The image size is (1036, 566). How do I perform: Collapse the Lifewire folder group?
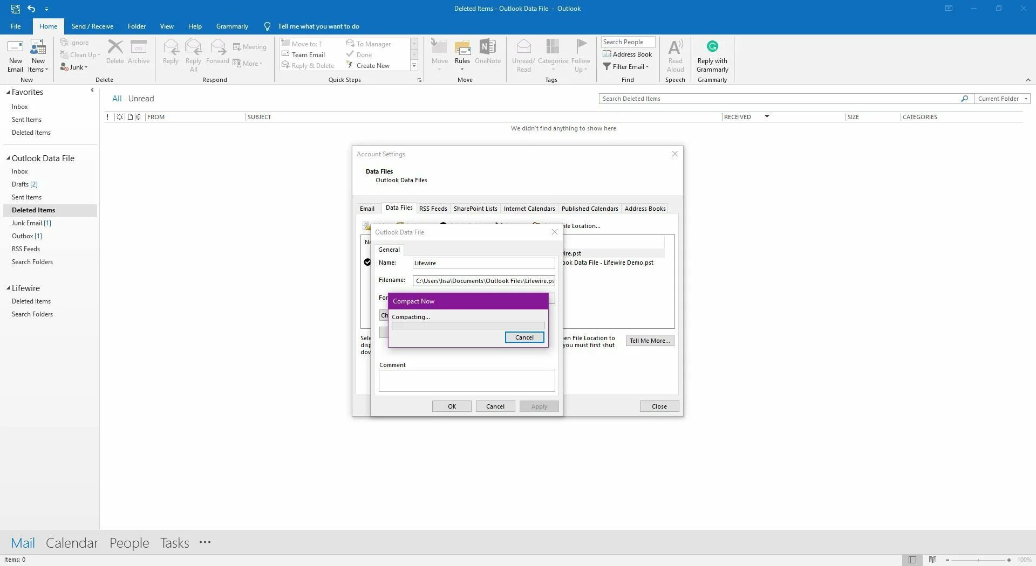8,288
